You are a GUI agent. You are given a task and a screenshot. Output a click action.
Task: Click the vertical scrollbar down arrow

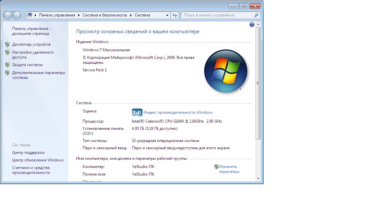(x=258, y=179)
